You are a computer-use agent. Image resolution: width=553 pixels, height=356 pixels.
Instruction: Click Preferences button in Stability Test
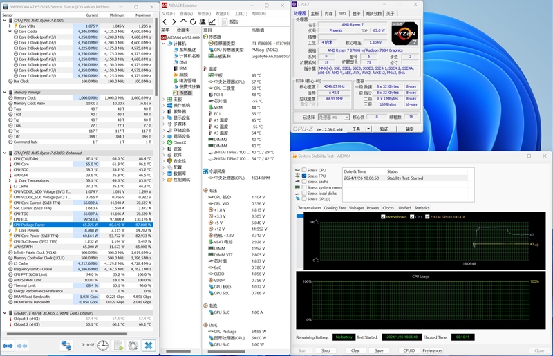tap(433, 350)
